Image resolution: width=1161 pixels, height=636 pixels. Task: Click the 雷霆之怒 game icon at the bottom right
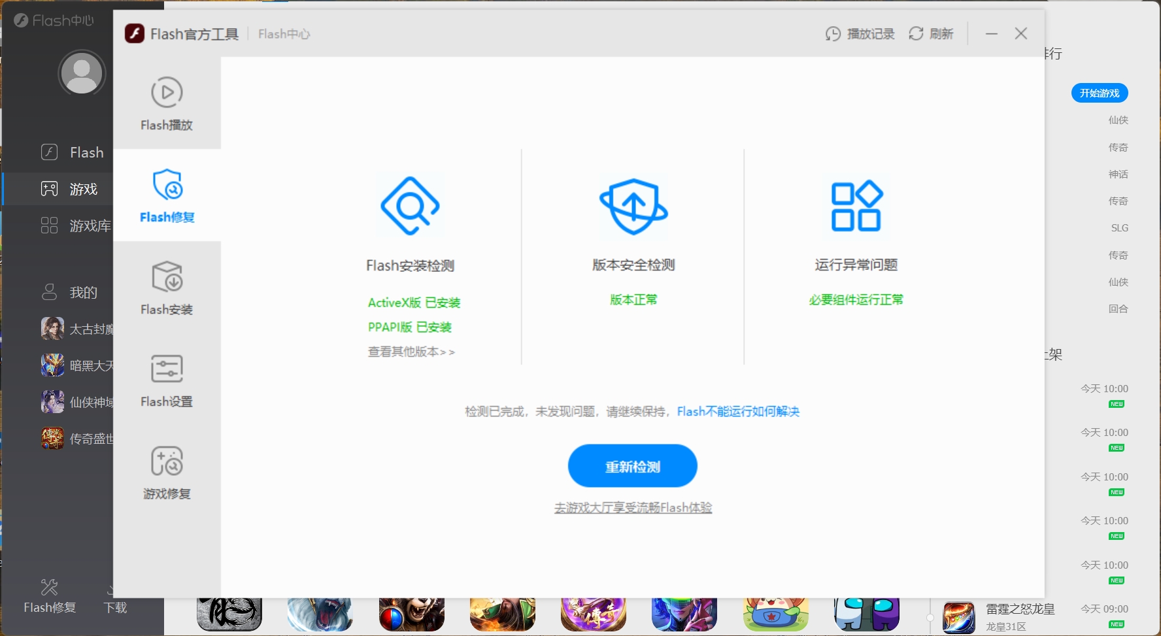tap(958, 618)
